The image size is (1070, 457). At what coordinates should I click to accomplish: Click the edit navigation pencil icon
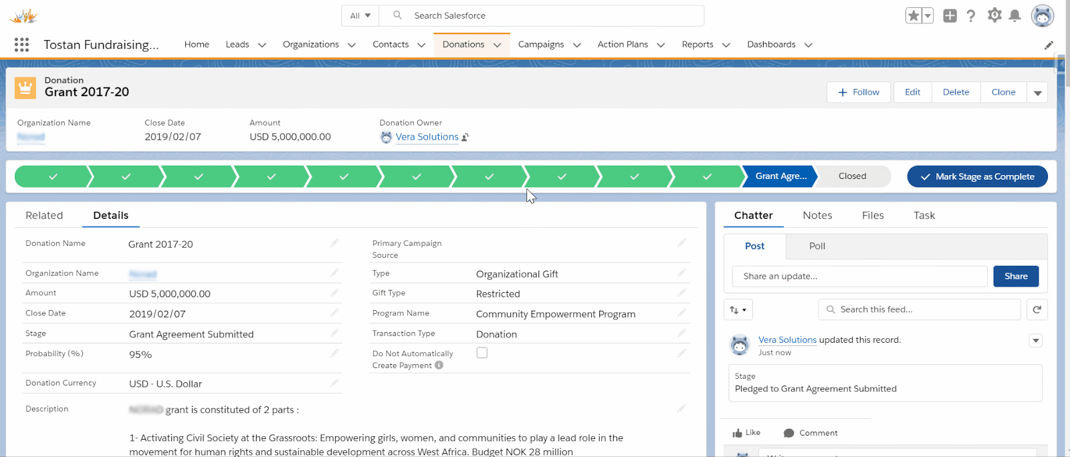(1049, 45)
